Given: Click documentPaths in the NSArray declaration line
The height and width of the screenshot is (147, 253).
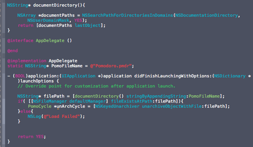Looking at the screenshot, I should click(x=58, y=15).
